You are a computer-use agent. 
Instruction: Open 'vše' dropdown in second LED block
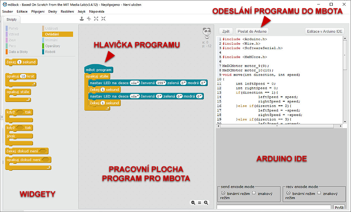pyautogui.click(x=135, y=96)
